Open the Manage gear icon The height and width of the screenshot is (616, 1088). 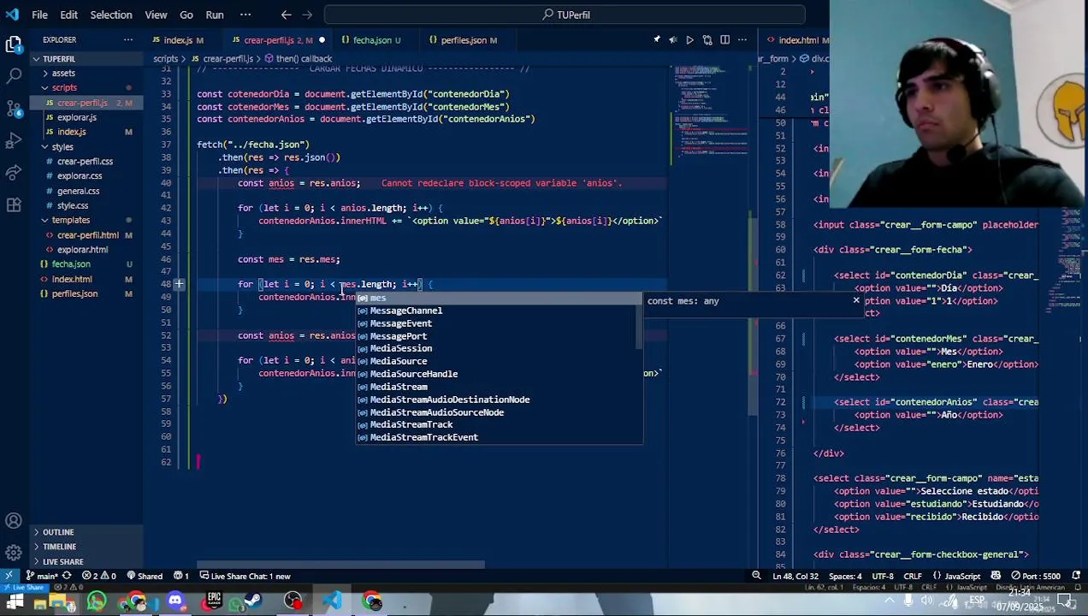[13, 552]
